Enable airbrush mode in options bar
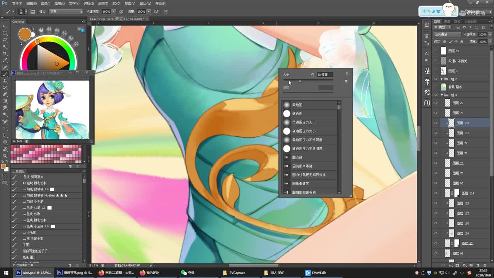The height and width of the screenshot is (278, 494). coord(156,12)
